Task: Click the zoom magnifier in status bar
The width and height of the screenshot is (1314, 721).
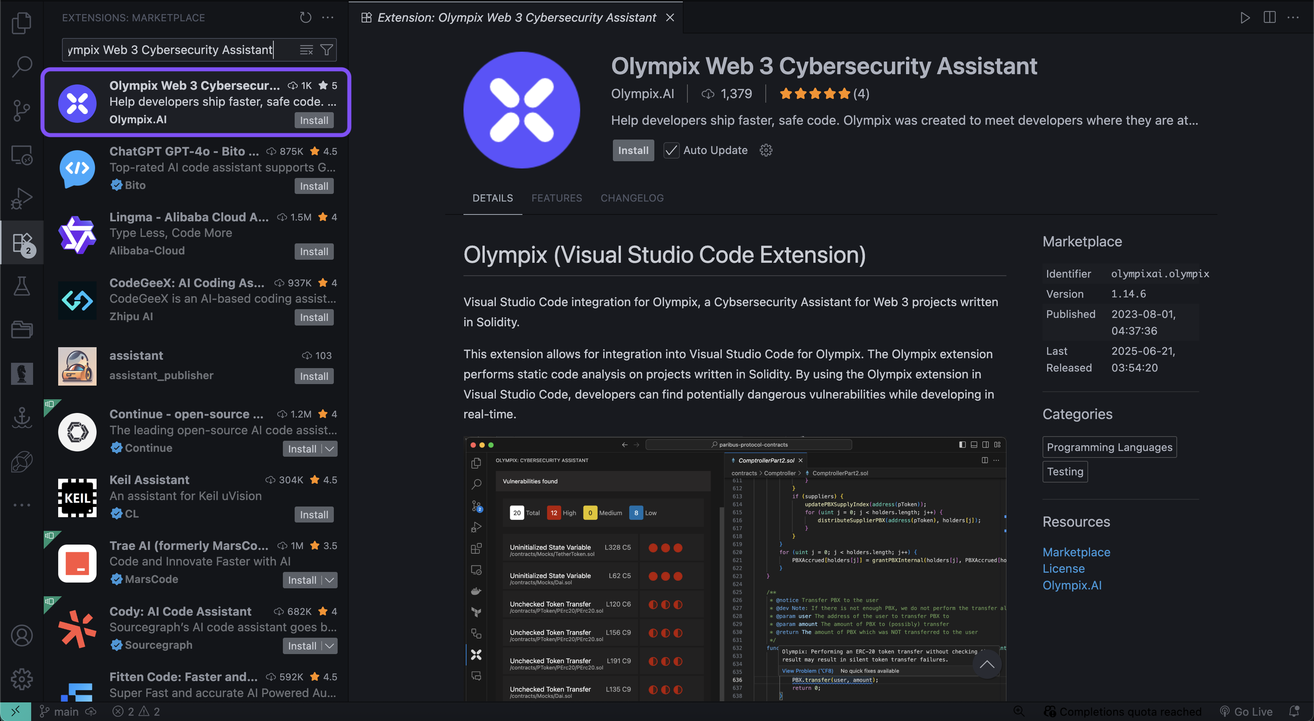Action: 1019,711
